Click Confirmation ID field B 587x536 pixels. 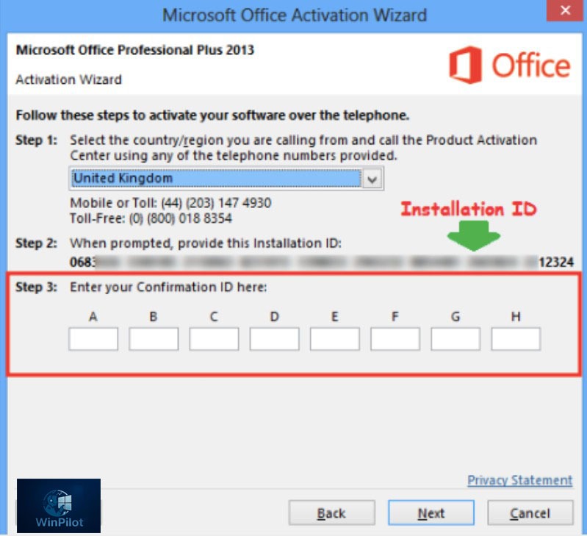(154, 339)
